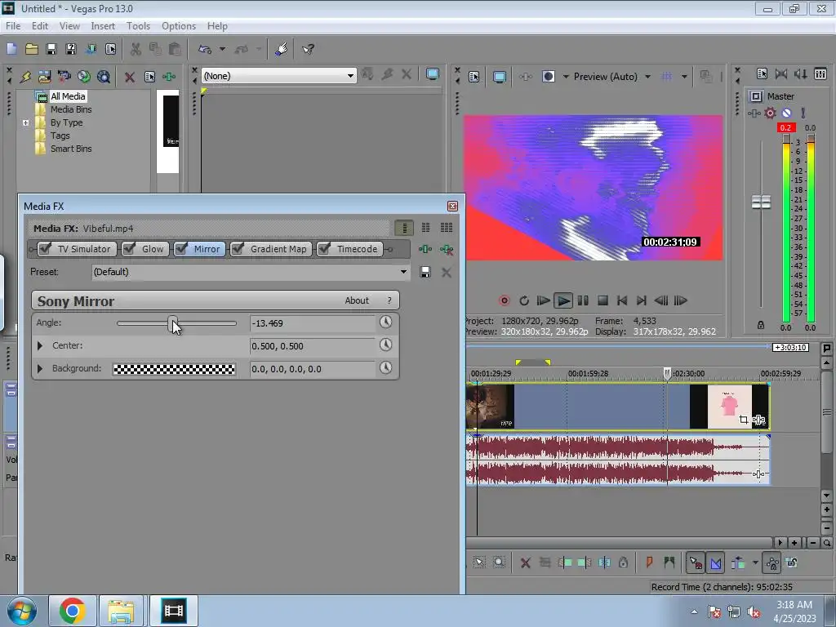The image size is (836, 627).
Task: Delete the preset with the X icon
Action: (x=447, y=272)
